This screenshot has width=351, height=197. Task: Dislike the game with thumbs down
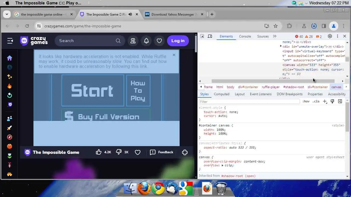[x=119, y=152]
